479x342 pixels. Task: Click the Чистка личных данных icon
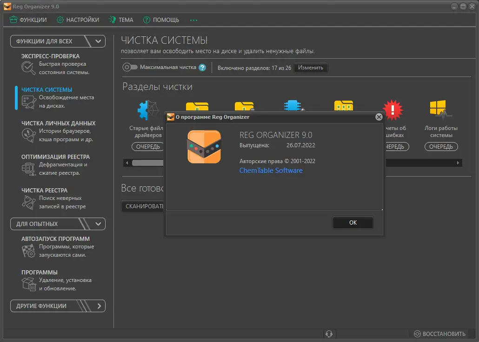point(28,135)
